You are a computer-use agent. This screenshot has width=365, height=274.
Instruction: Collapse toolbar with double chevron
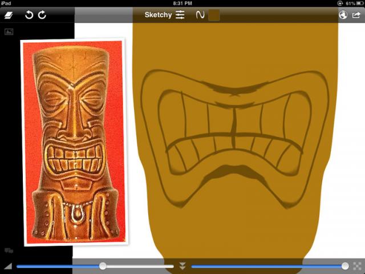coord(182,266)
